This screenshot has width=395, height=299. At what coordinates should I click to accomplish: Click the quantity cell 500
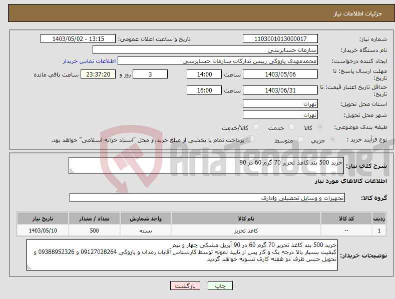pos(94,230)
